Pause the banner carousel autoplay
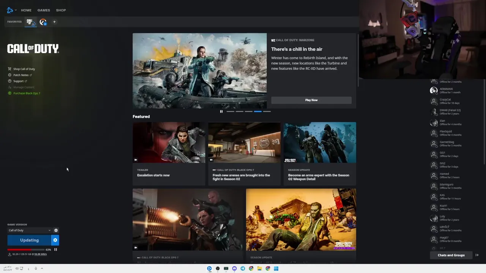Screen dimensions: 486x273 (221, 111)
